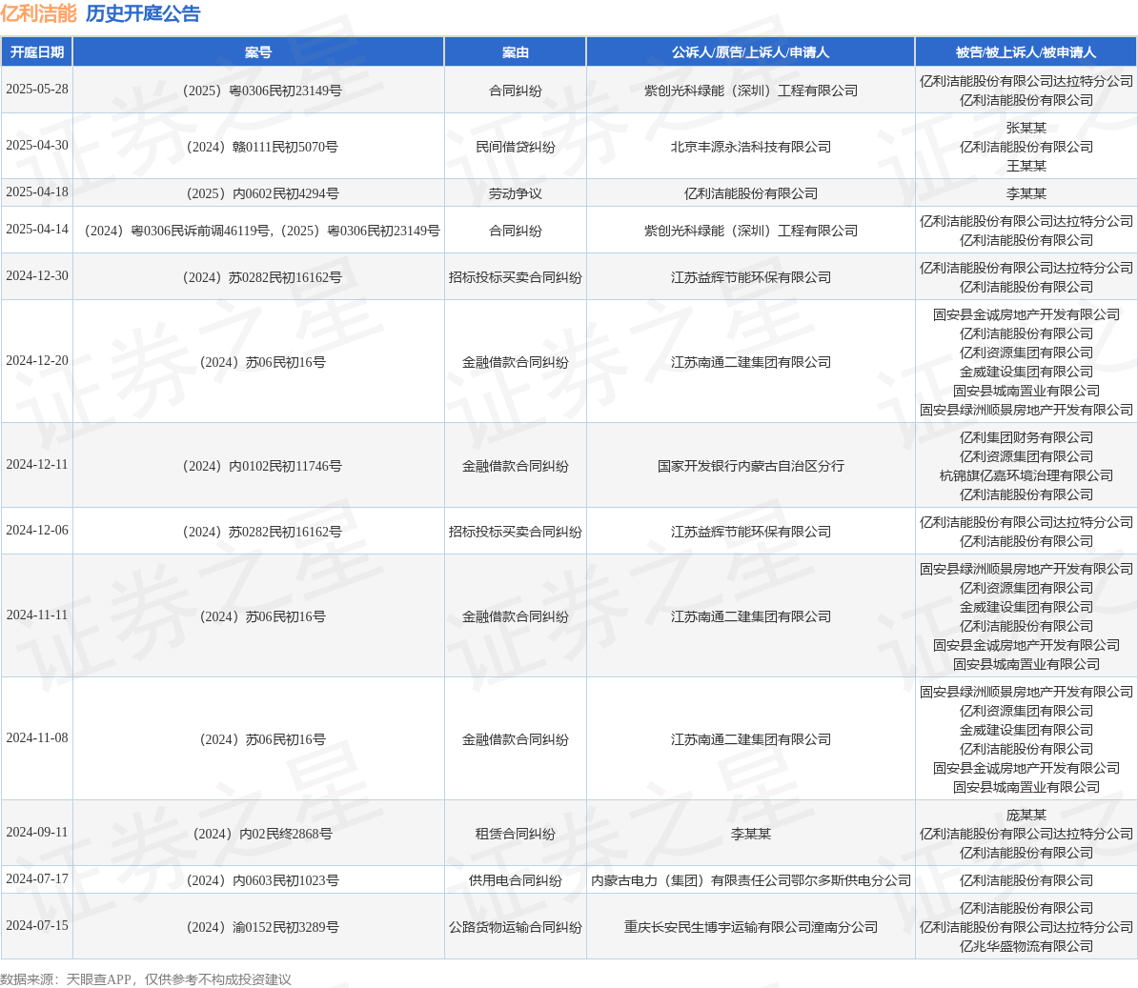Click the 案号 column header
This screenshot has width=1138, height=988.
[x=258, y=52]
